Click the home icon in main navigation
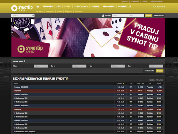This screenshot has height=134, width=178. click(x=38, y=7)
